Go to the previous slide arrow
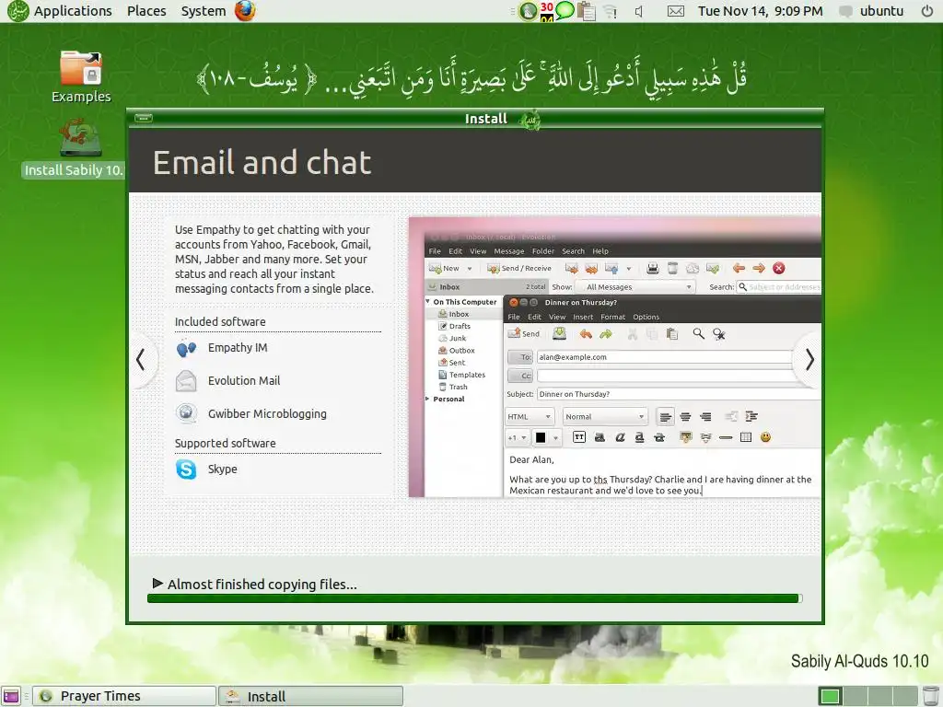 [x=140, y=360]
